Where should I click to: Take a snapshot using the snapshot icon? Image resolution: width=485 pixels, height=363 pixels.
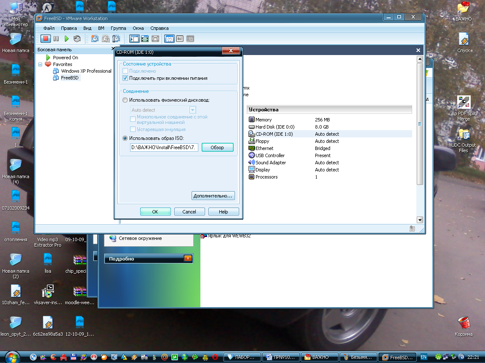pyautogui.click(x=95, y=39)
